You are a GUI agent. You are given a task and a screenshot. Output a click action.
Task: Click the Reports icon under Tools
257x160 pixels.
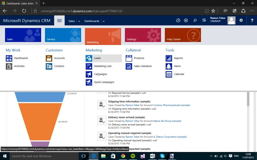pos(169,58)
